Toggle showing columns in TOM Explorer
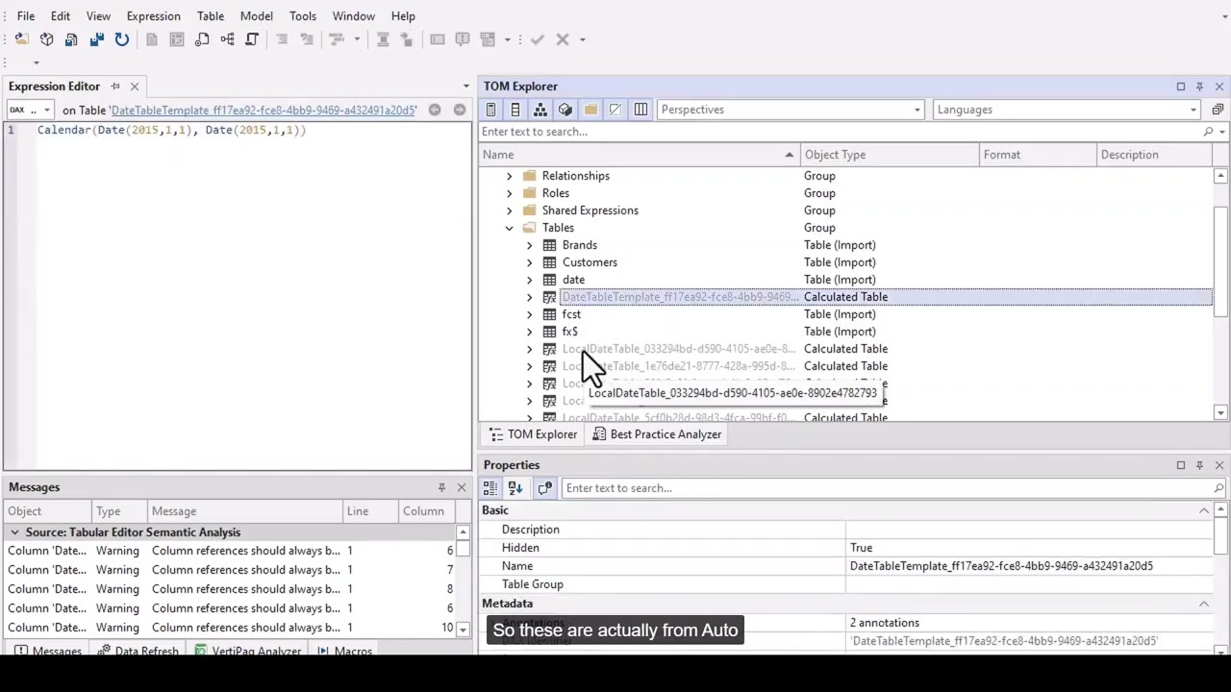Viewport: 1231px width, 692px height. [x=515, y=110]
